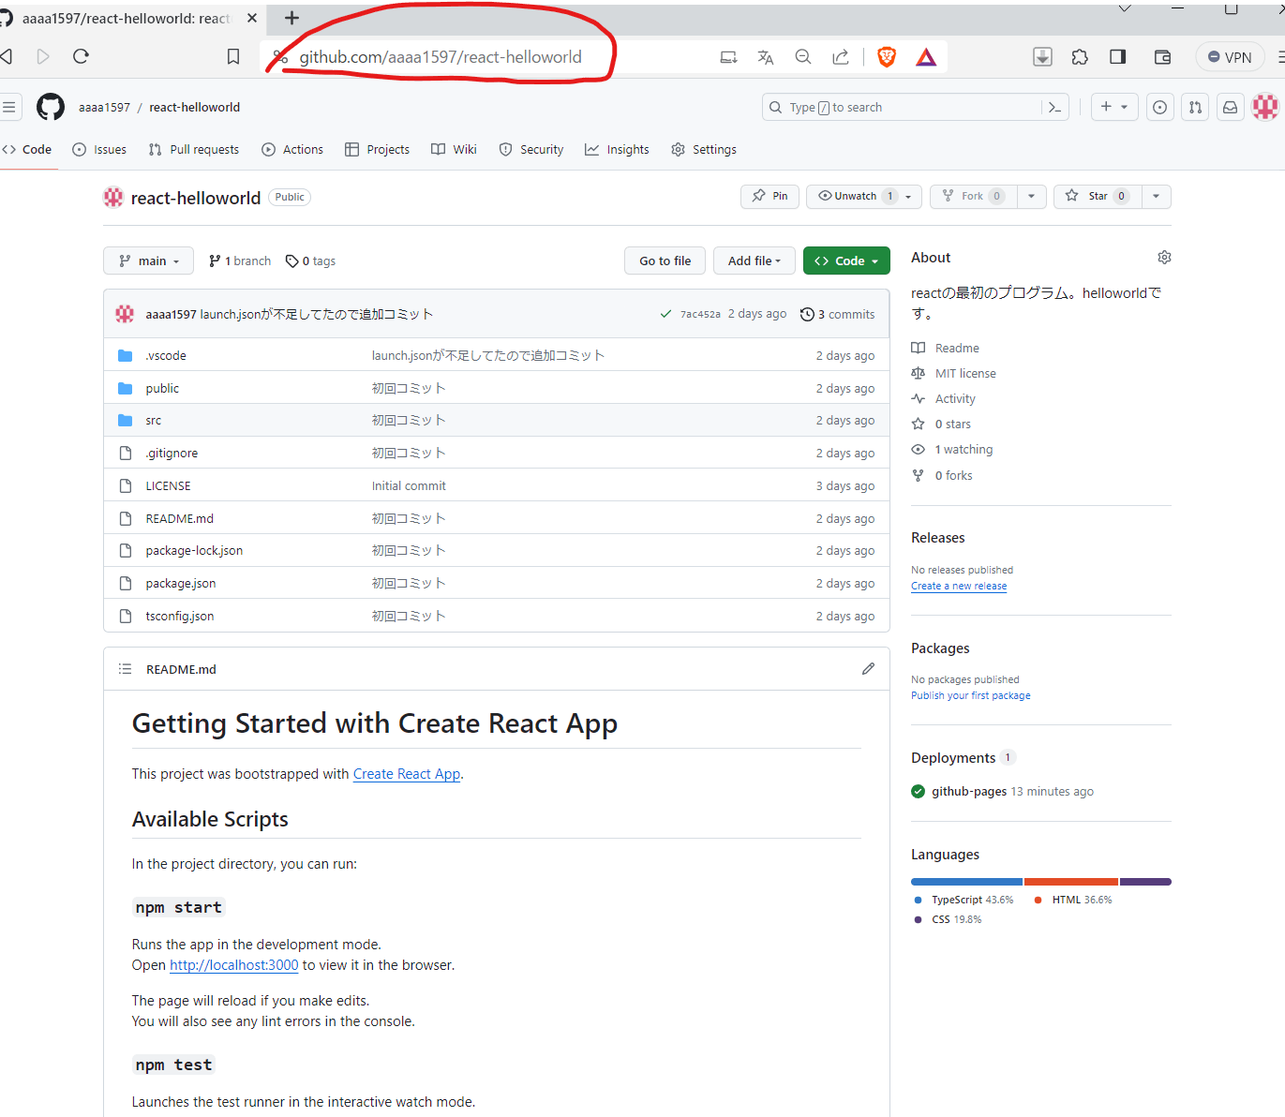Open browser downloads icon

pyautogui.click(x=1042, y=57)
